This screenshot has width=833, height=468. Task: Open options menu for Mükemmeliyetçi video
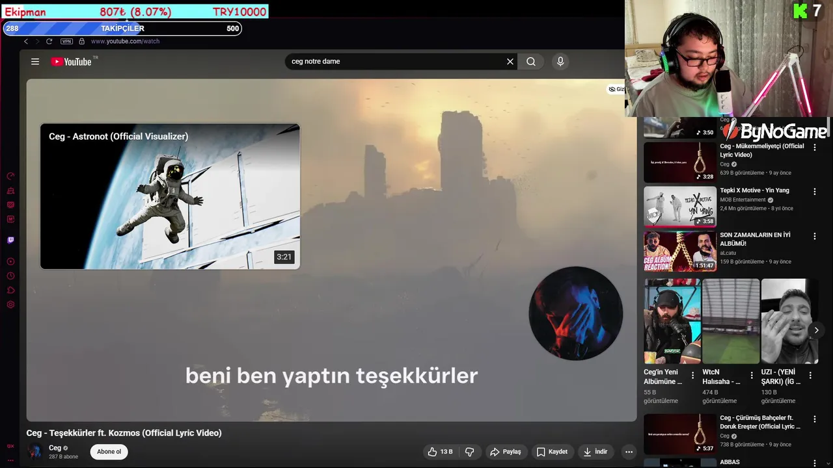[x=814, y=148]
